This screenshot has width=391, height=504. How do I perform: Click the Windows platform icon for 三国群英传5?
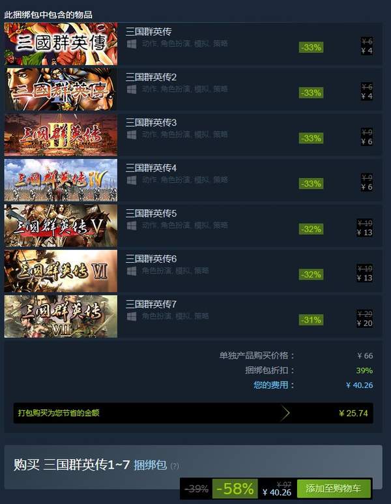click(132, 226)
